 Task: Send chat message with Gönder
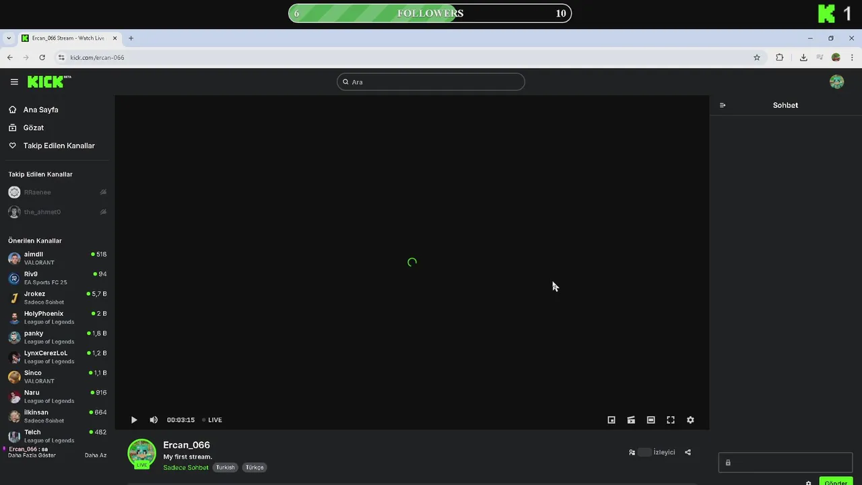pyautogui.click(x=836, y=482)
